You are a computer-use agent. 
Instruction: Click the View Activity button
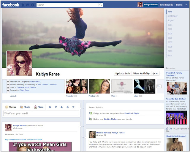click(141, 73)
